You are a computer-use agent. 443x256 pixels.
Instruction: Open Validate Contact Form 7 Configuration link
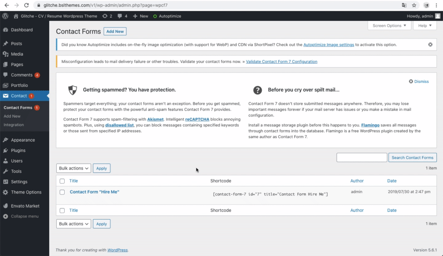281,62
